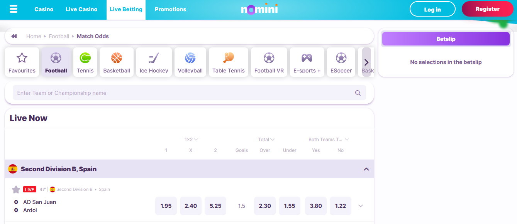Click the Match Odds breadcrumb
Viewport: 517px width, 224px height.
pos(93,36)
